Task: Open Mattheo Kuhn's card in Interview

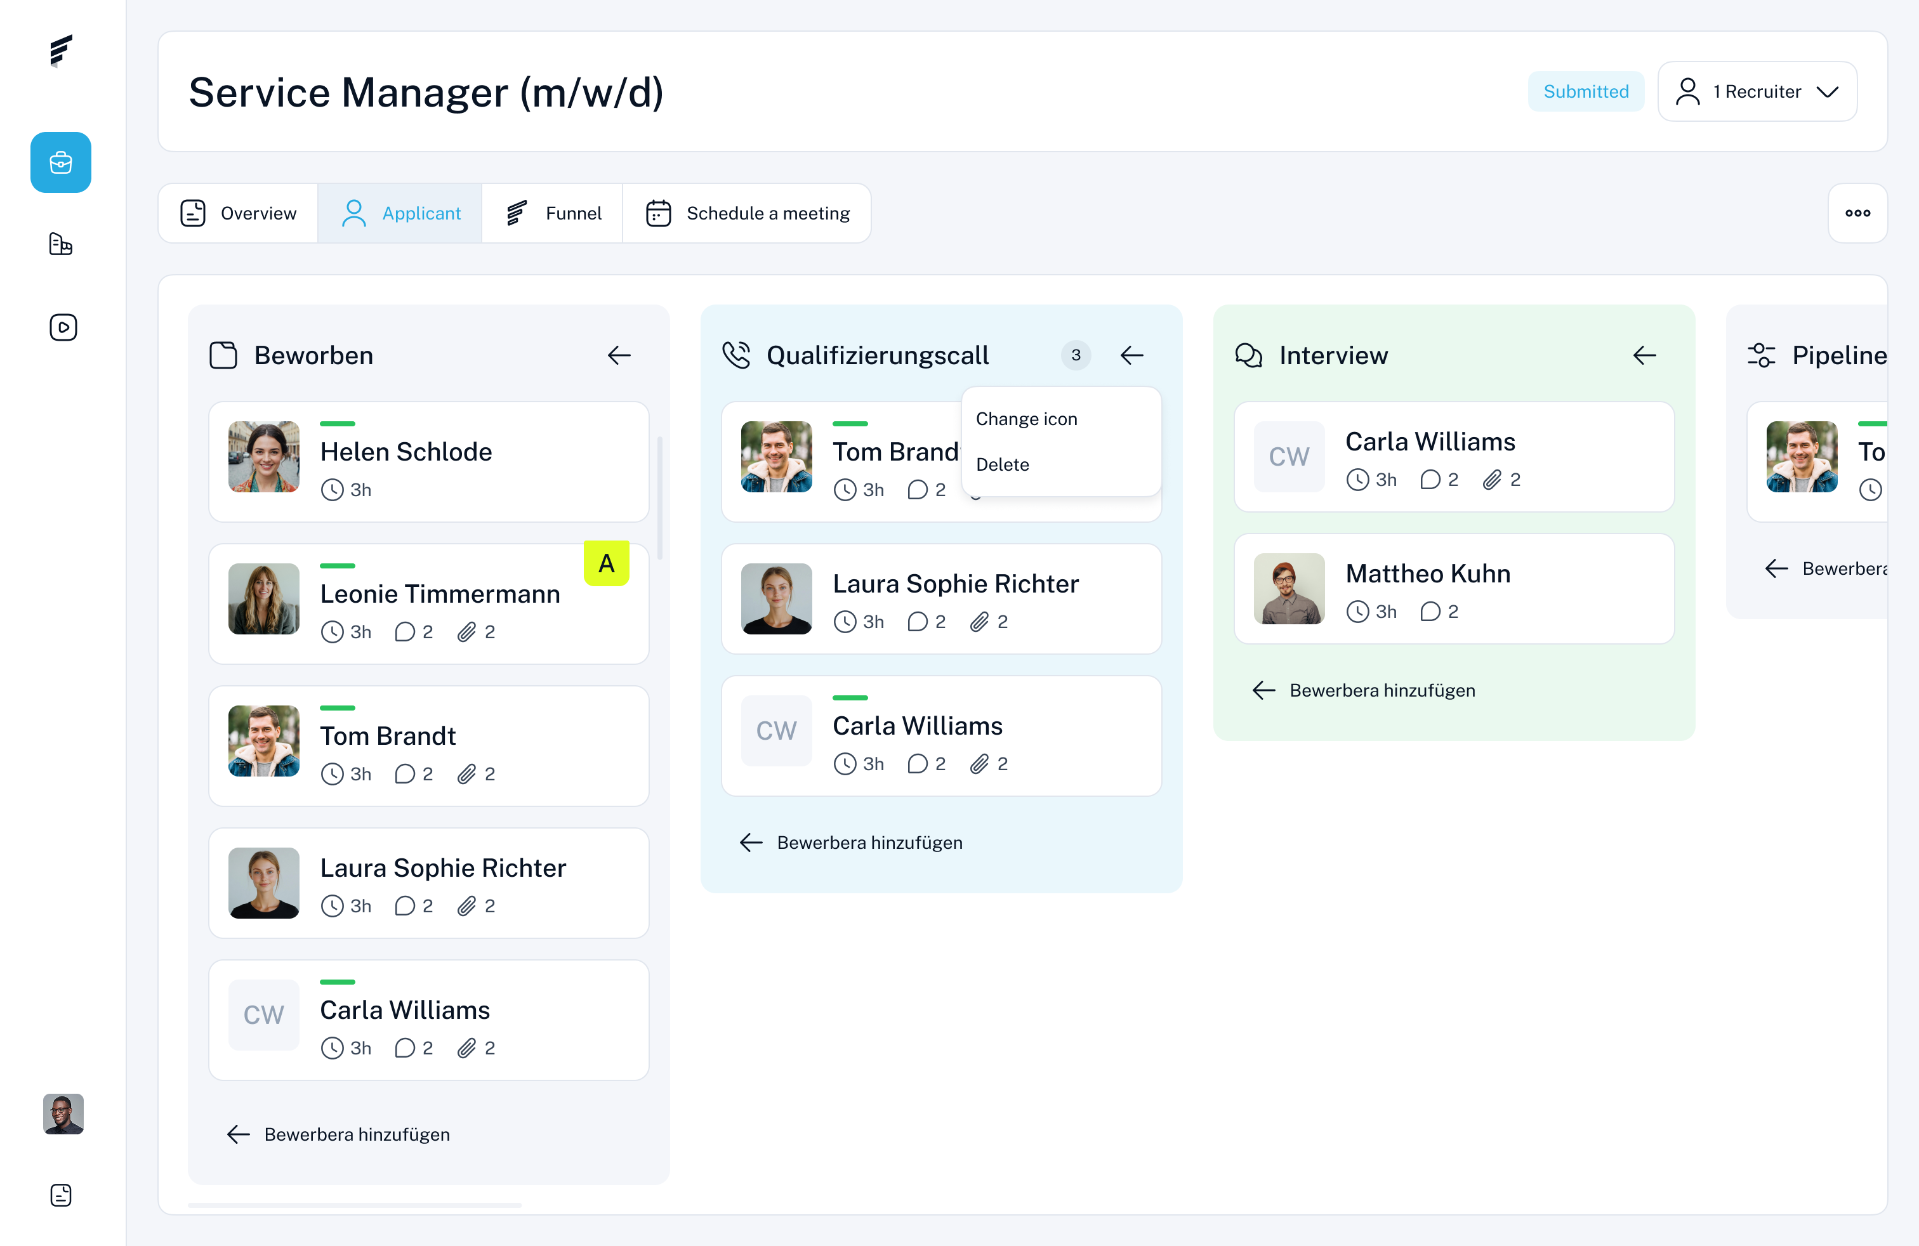Action: tap(1454, 588)
